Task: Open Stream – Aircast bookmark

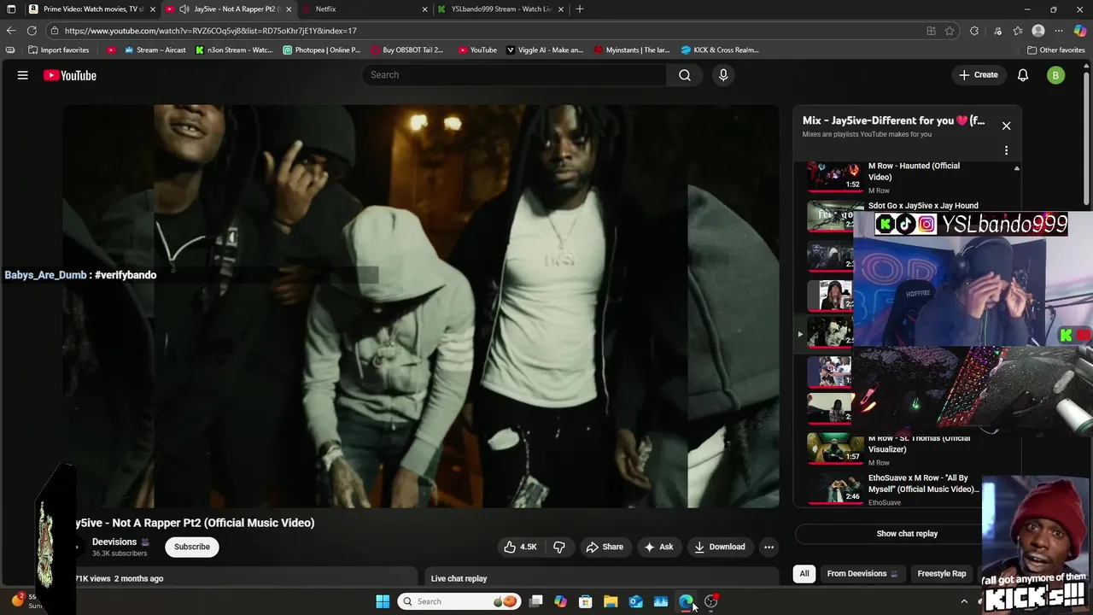Action: point(155,50)
